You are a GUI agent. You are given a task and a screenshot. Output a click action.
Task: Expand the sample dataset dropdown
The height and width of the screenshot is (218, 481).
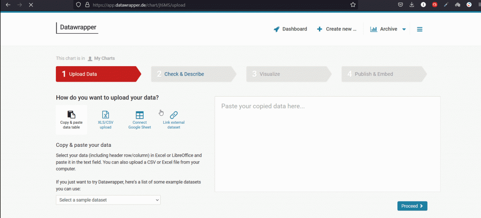coord(108,200)
